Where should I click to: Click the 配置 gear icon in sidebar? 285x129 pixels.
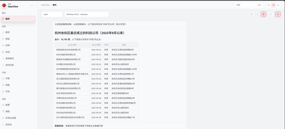pos(3,105)
